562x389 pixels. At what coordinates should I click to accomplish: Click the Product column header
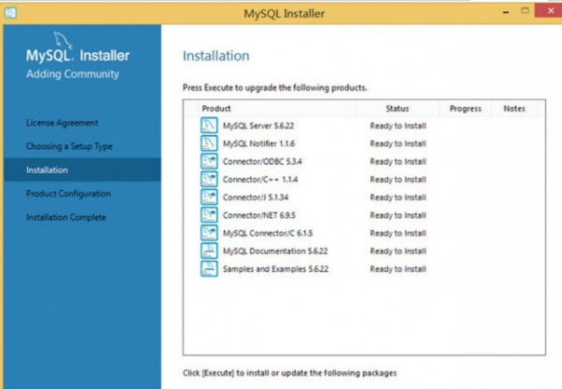pyautogui.click(x=216, y=109)
